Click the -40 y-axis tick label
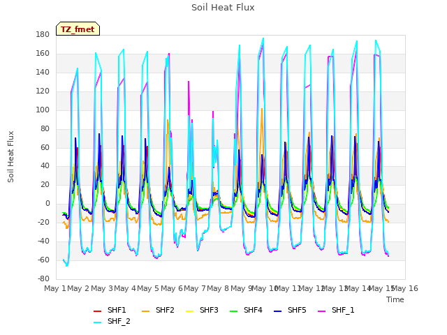The height and width of the screenshot is (335, 447). [x=43, y=241]
